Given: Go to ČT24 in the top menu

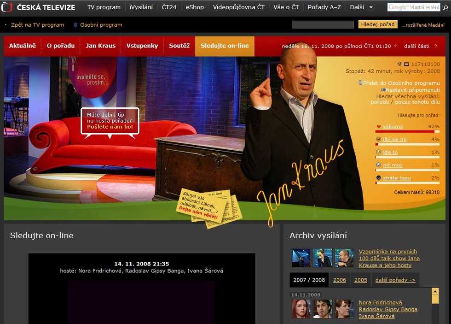Looking at the screenshot, I should point(169,7).
